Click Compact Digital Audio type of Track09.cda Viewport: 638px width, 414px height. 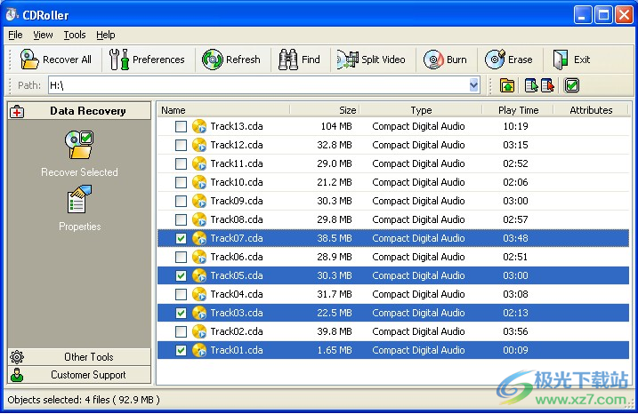click(418, 201)
